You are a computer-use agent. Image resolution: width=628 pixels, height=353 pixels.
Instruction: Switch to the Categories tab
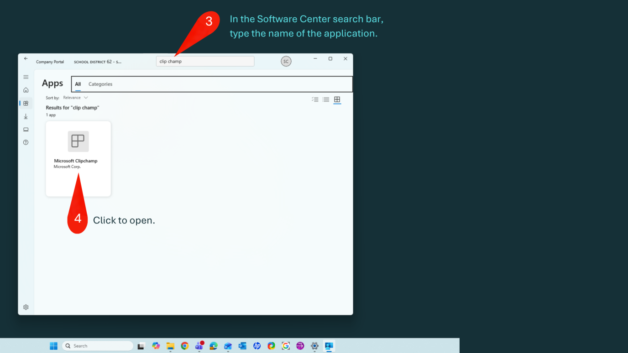point(100,84)
